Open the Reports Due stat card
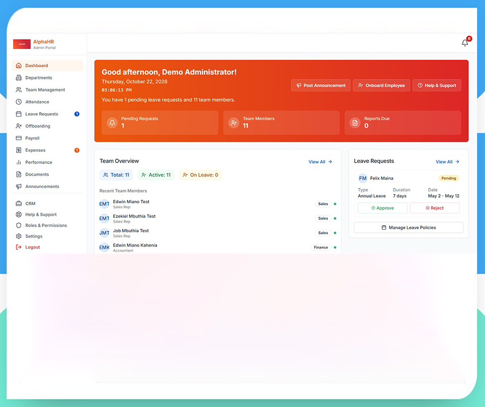The height and width of the screenshot is (407, 485). [403, 122]
